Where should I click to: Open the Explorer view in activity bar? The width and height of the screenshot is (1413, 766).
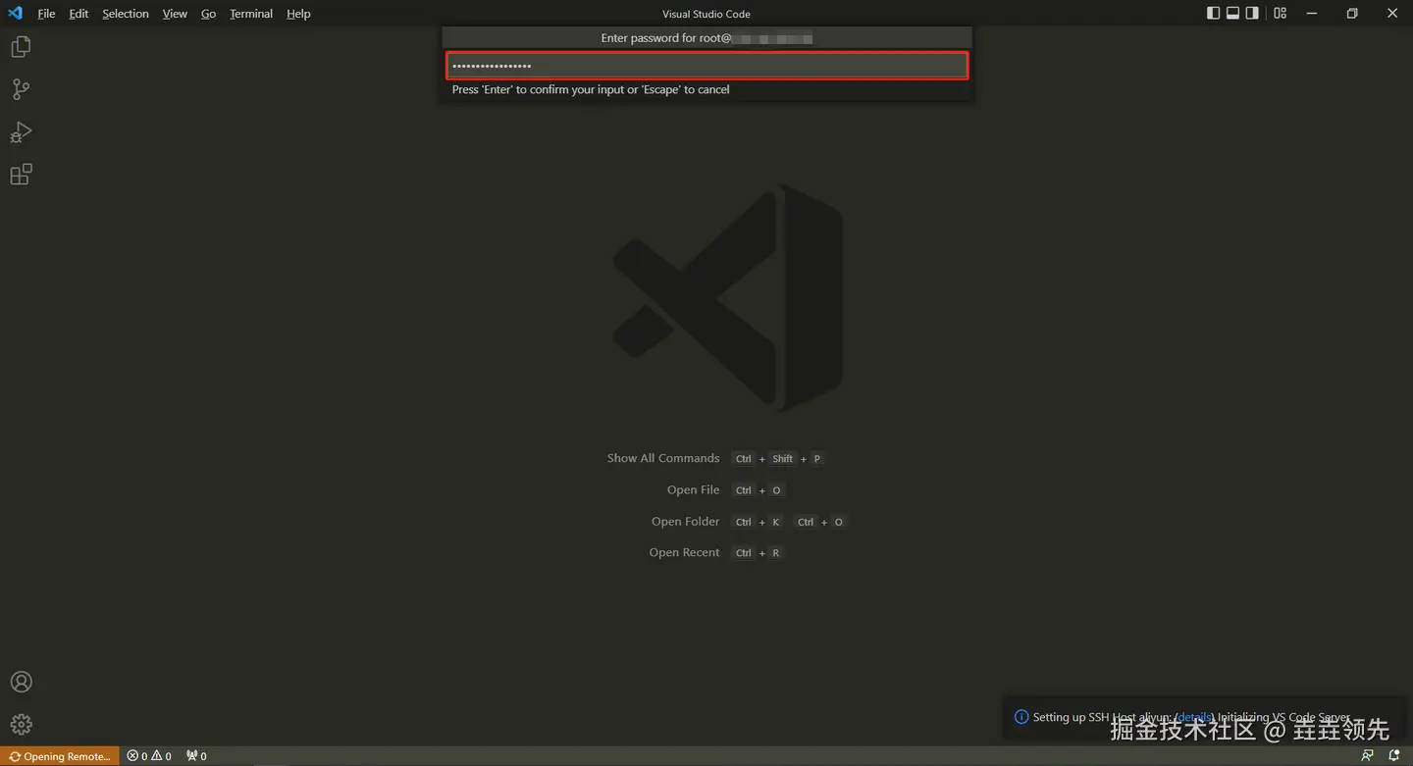tap(21, 46)
